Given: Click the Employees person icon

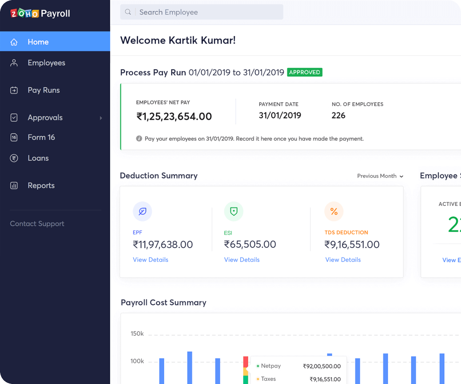Looking at the screenshot, I should (x=14, y=63).
